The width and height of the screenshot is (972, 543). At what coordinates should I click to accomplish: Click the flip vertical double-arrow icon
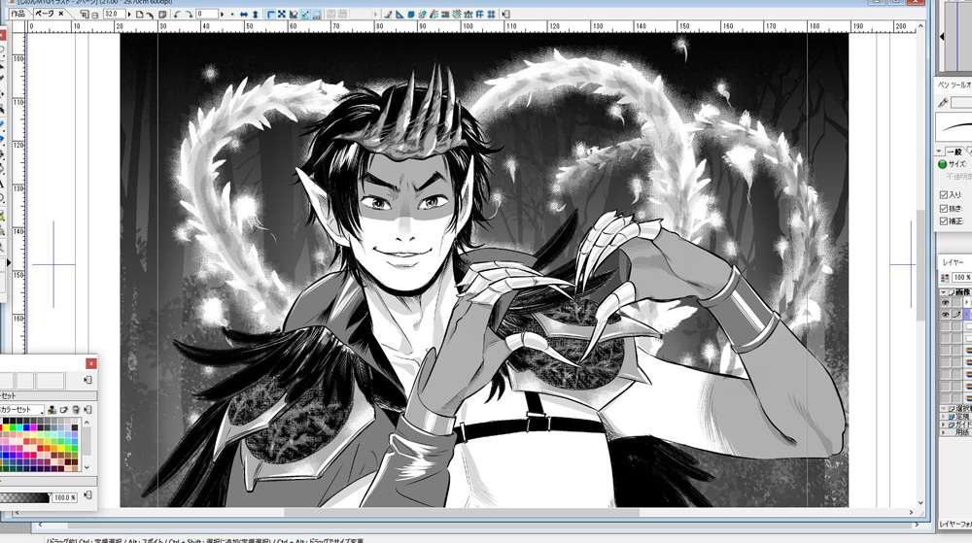pyautogui.click(x=255, y=14)
